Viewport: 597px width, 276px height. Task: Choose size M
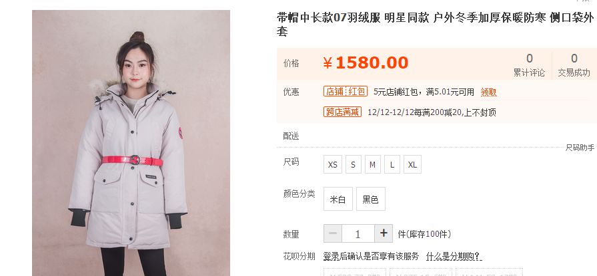pyautogui.click(x=373, y=164)
